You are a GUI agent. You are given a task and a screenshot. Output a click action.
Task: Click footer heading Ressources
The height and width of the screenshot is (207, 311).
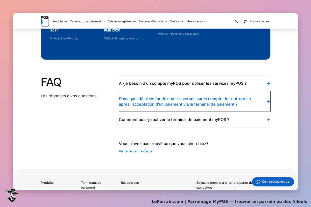(x=130, y=183)
